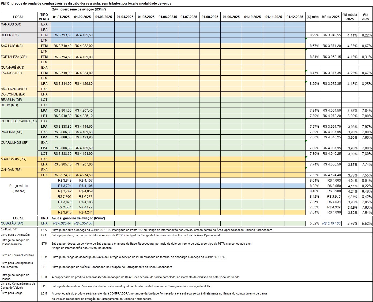
Task: Click the 'BRASÍLIA (DF)' location cell
Action: (19, 100)
